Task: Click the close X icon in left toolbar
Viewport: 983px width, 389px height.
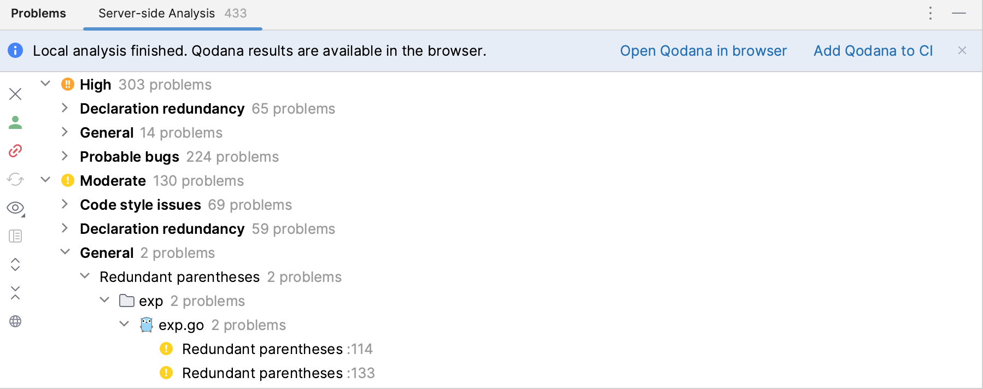Action: point(15,94)
